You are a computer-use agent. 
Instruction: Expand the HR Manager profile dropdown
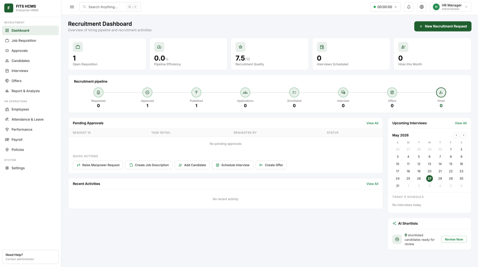466,7
